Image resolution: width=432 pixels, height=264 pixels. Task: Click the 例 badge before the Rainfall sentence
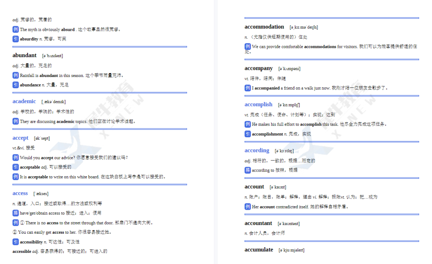click(16, 75)
